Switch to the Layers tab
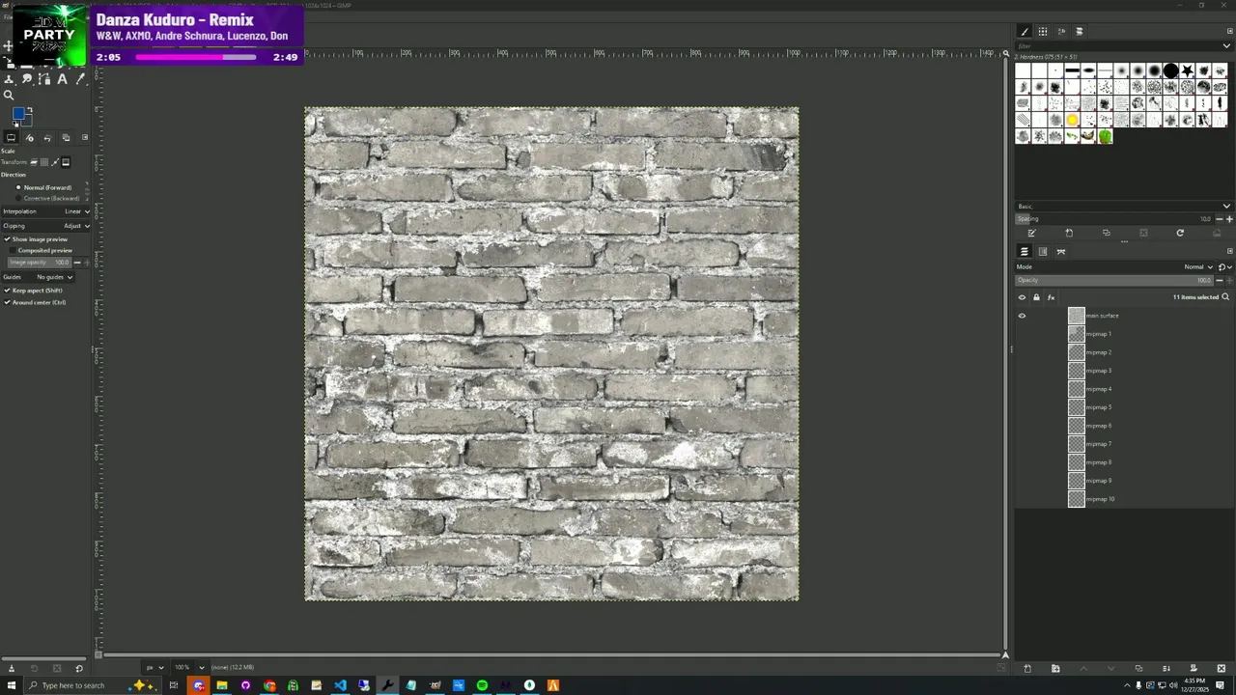Image resolution: width=1236 pixels, height=695 pixels. pos(1025,252)
